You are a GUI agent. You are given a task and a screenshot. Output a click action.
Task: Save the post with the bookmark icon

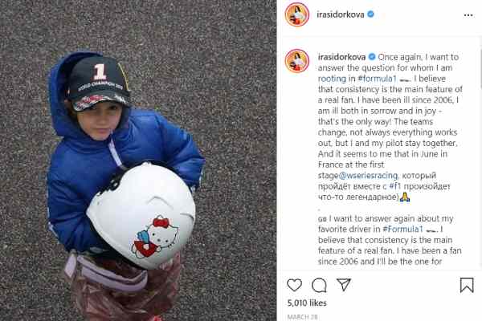tap(467, 285)
